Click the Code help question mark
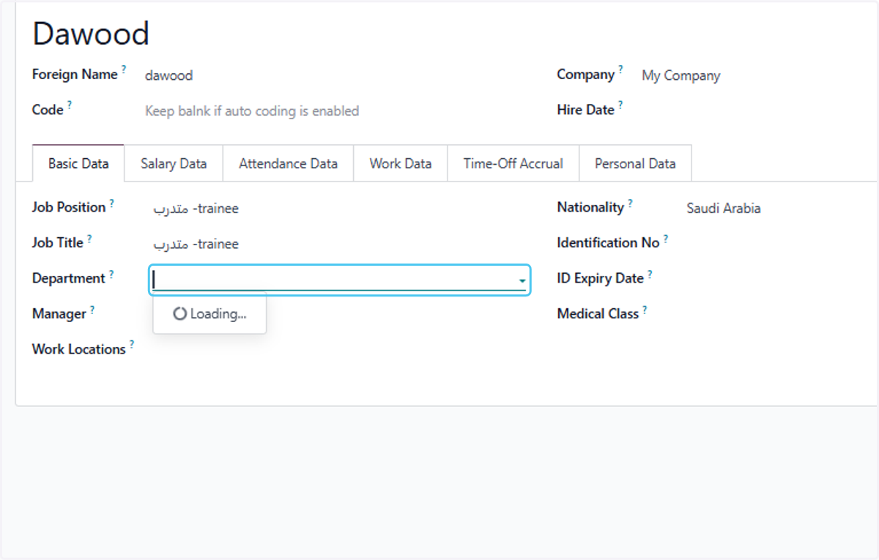 [x=70, y=105]
